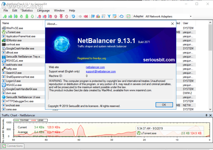Click the globe icon of SeriousBit.NetBalancer.UI.exe
This screenshot has height=150, width=213.
point(4,97)
